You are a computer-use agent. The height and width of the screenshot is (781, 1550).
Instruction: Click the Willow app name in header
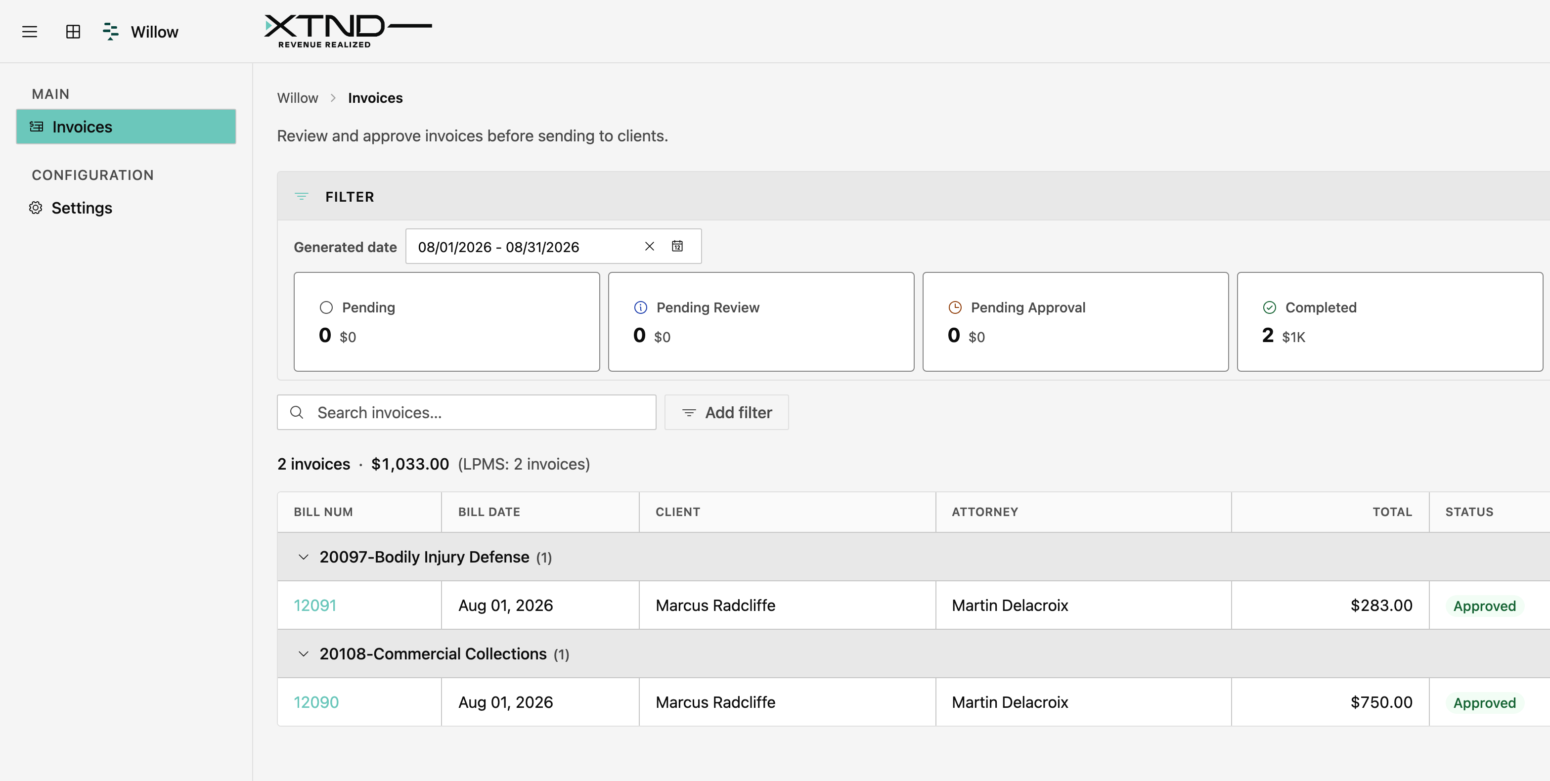(155, 32)
